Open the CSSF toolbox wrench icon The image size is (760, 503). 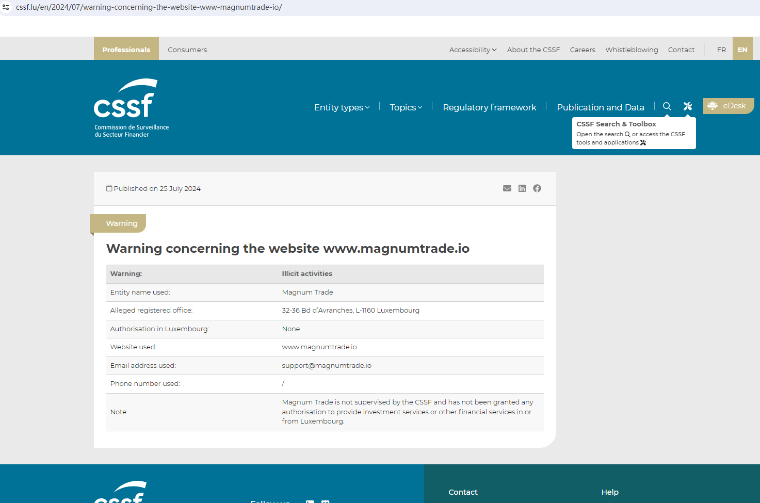(688, 106)
